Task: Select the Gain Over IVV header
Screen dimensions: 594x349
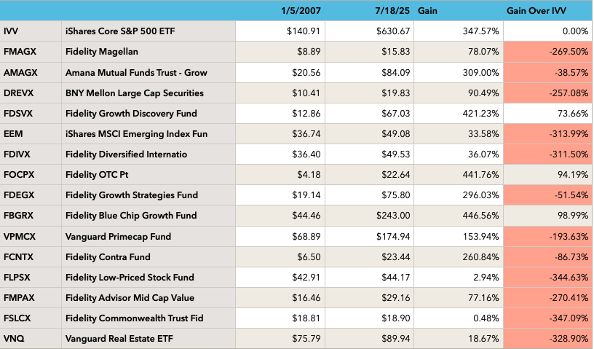Action: click(x=535, y=11)
